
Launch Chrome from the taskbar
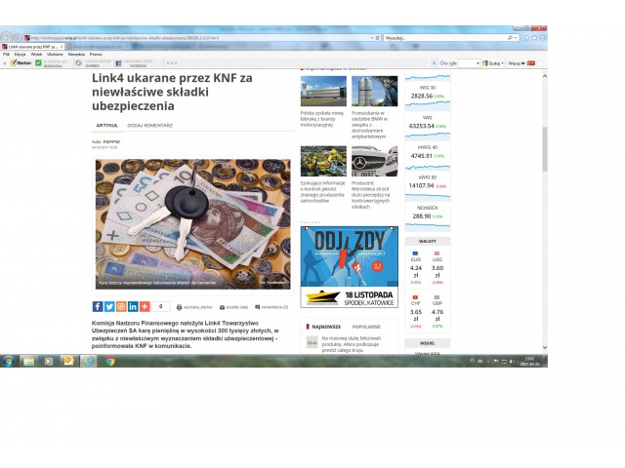pos(109,361)
